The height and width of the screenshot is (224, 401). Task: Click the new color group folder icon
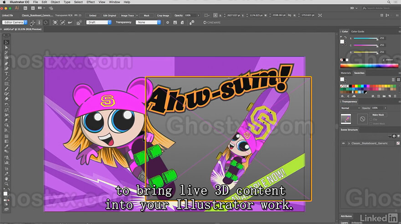point(384,96)
